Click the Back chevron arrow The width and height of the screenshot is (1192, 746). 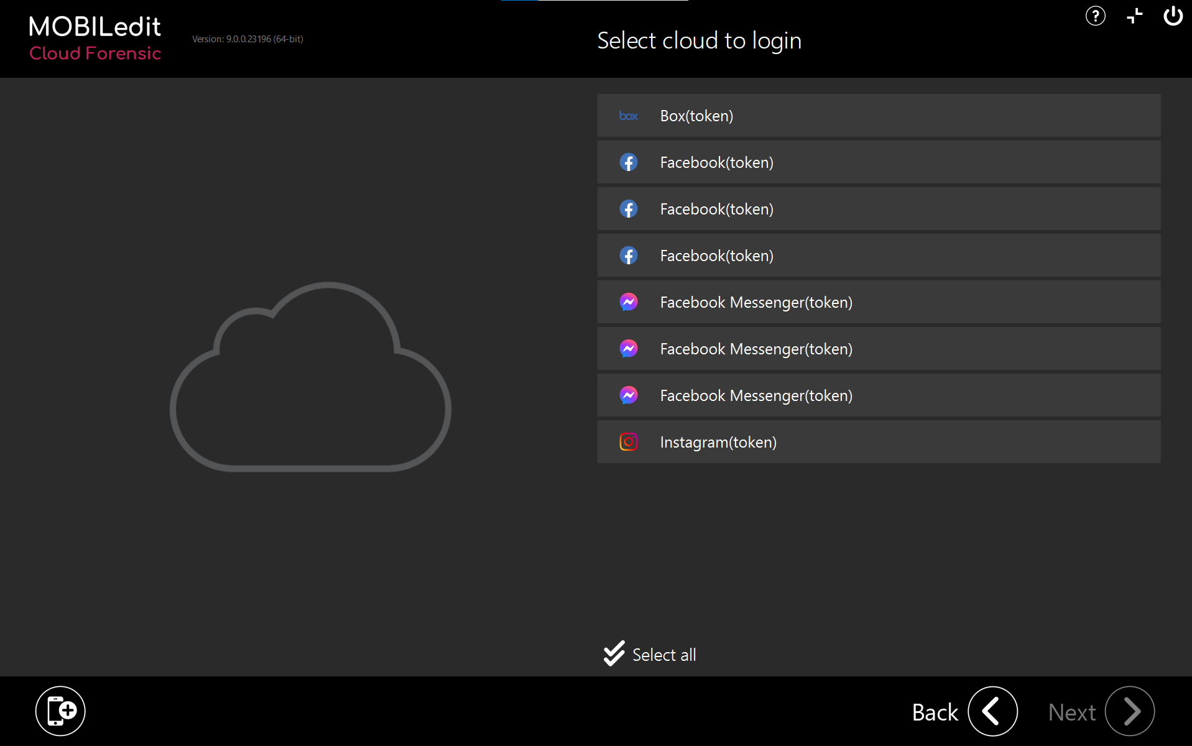(992, 711)
